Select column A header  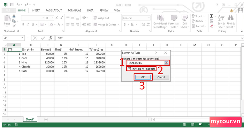(x=14, y=45)
